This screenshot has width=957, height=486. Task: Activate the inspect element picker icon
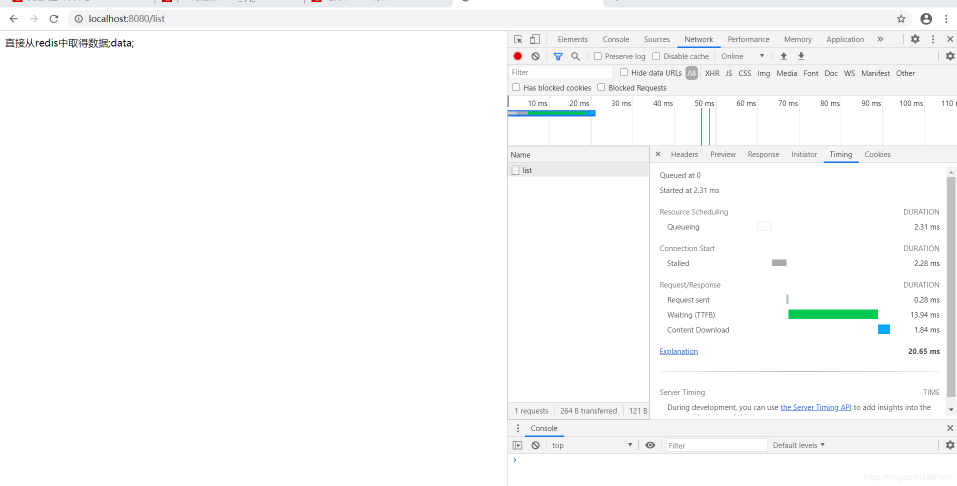[x=518, y=39]
